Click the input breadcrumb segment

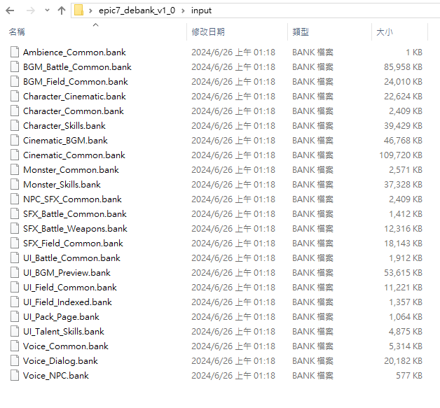(201, 10)
